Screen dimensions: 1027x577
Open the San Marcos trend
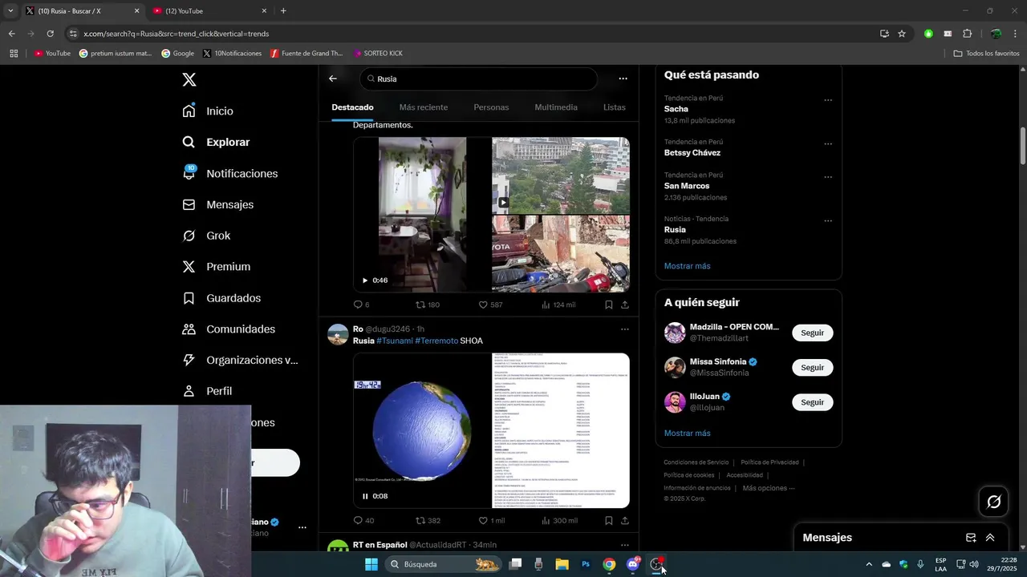[749, 186]
